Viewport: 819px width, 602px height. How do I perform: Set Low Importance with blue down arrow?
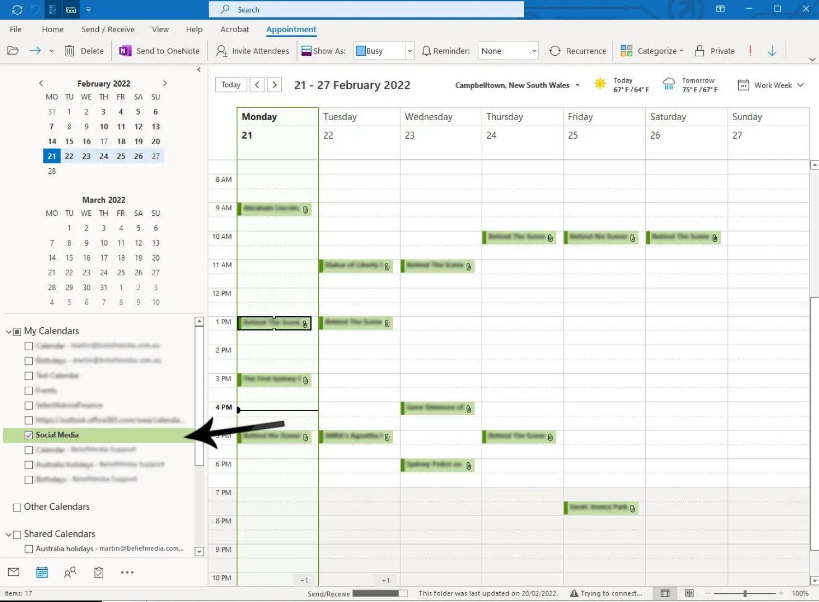point(772,51)
